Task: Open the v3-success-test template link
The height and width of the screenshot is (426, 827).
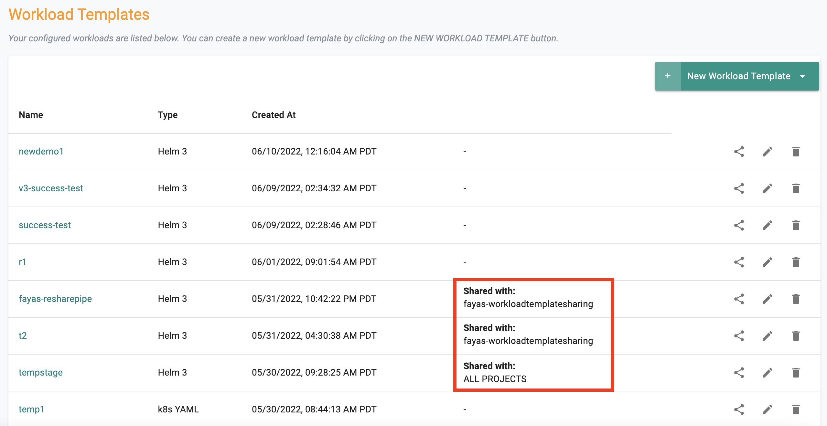Action: (x=51, y=188)
